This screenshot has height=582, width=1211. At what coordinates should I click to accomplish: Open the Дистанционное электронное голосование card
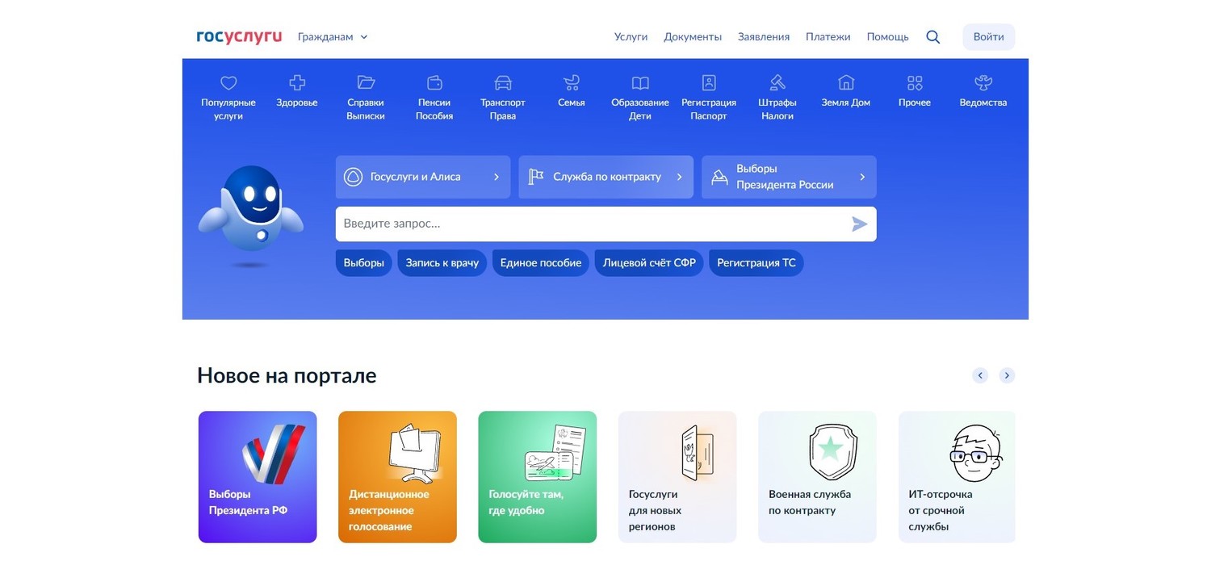pos(397,477)
